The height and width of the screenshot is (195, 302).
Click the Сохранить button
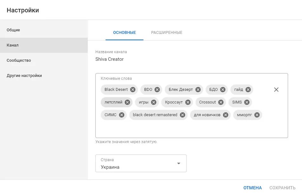pyautogui.click(x=282, y=188)
